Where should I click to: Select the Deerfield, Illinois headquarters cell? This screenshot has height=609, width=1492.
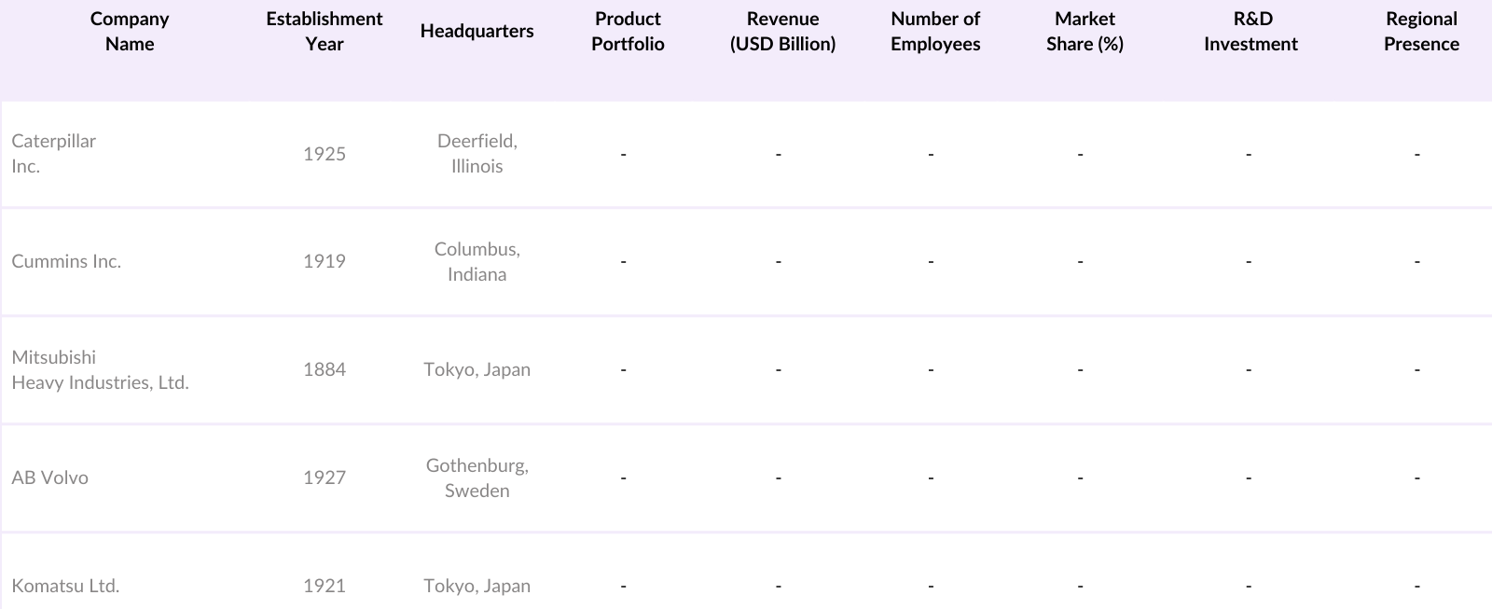click(477, 154)
